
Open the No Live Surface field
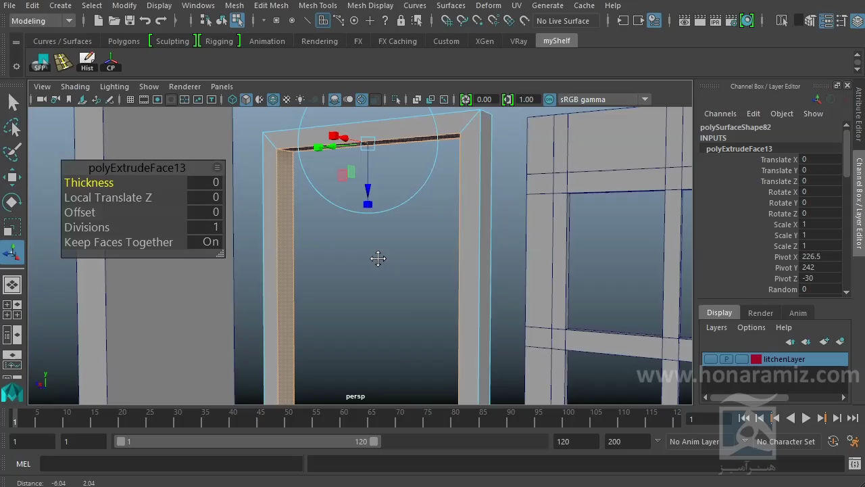(x=566, y=21)
